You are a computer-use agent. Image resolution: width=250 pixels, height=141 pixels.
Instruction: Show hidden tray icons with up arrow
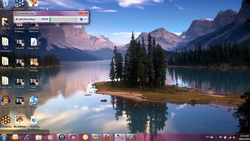click(x=216, y=137)
